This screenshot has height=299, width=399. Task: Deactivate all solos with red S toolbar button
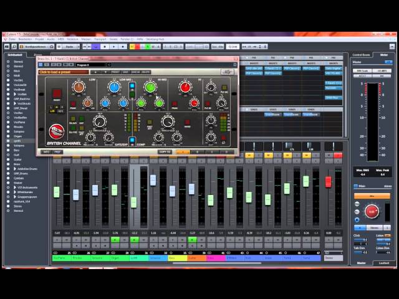tap(137, 47)
